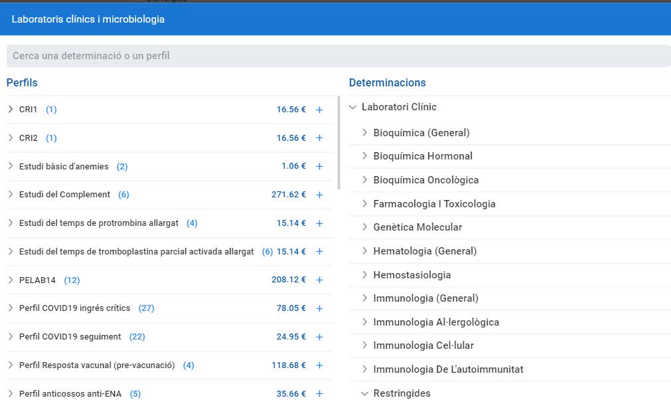Viewport: 671px width, 400px height.
Task: Add Perfil COVID19 ingrés crítics profile
Action: pyautogui.click(x=320, y=308)
